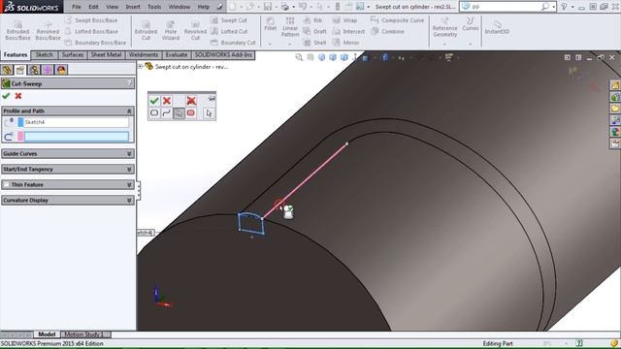The image size is (621, 349).
Task: Accept the Cut-Sweep with green checkmark in PropertyManager
Action: point(6,96)
